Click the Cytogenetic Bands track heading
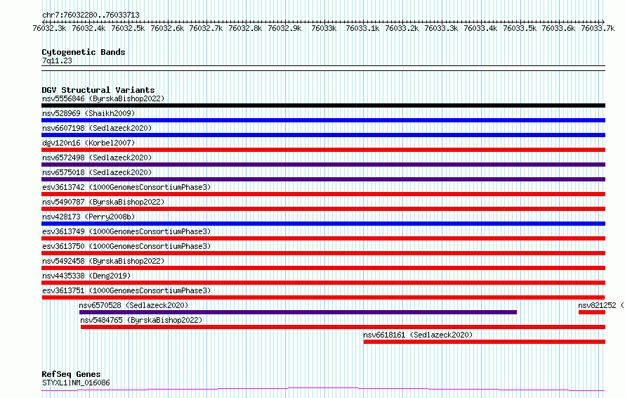Viewport: 625px width, 398px height. click(84, 52)
